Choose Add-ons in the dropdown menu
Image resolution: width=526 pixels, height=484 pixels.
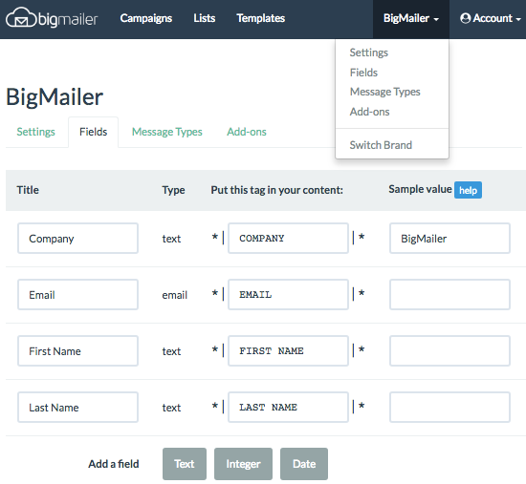coord(369,112)
